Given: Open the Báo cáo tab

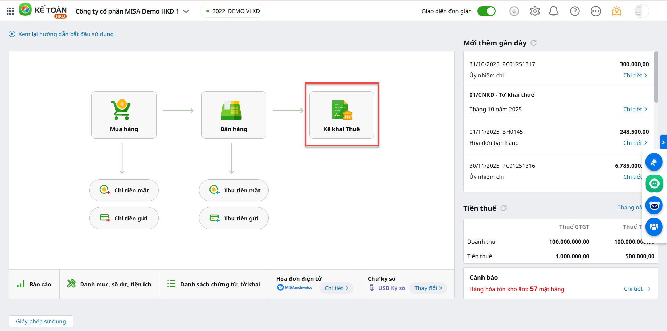Looking at the screenshot, I should (34, 284).
